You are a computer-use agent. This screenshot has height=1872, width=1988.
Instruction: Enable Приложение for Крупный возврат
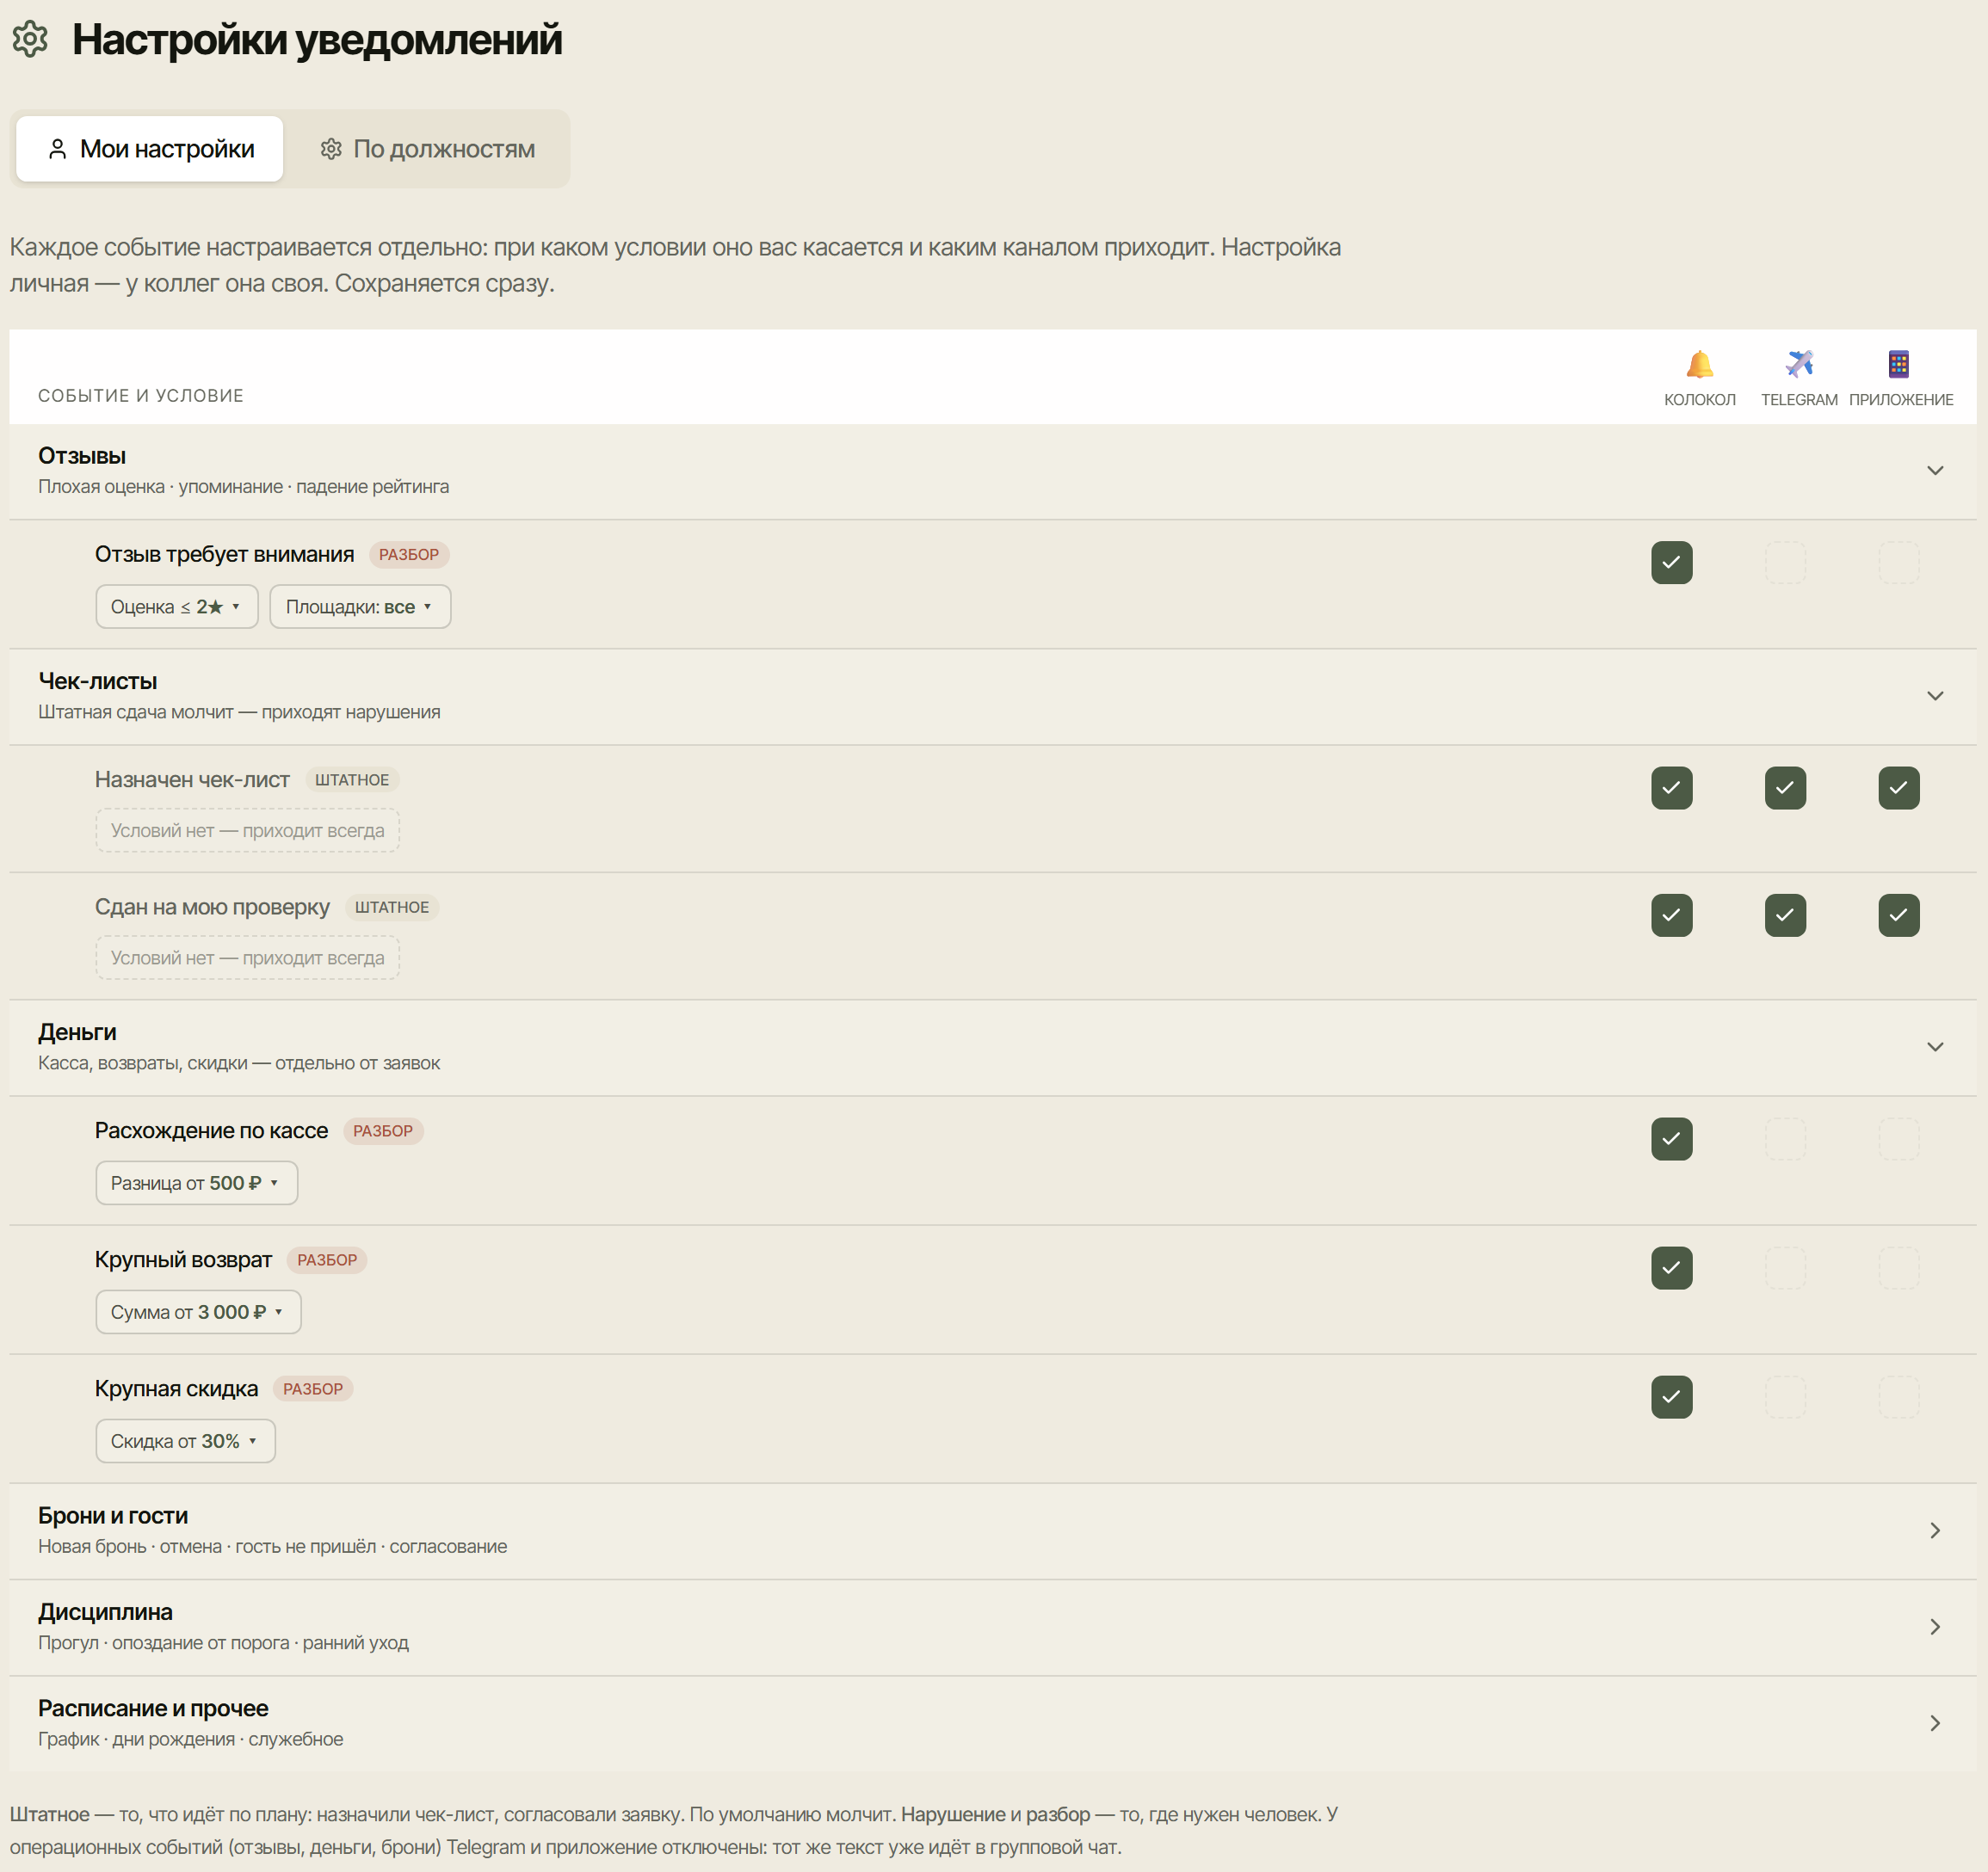pos(1898,1267)
